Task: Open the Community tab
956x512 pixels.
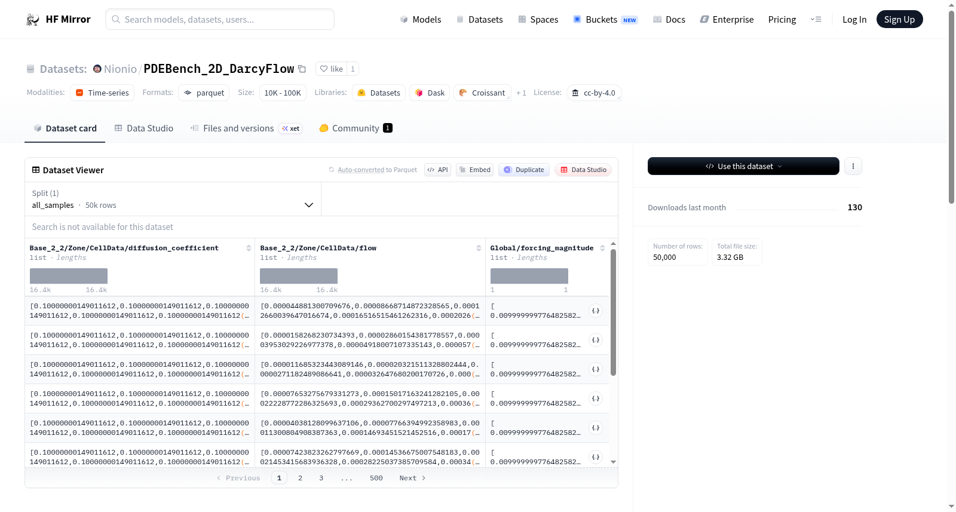Action: point(356,128)
